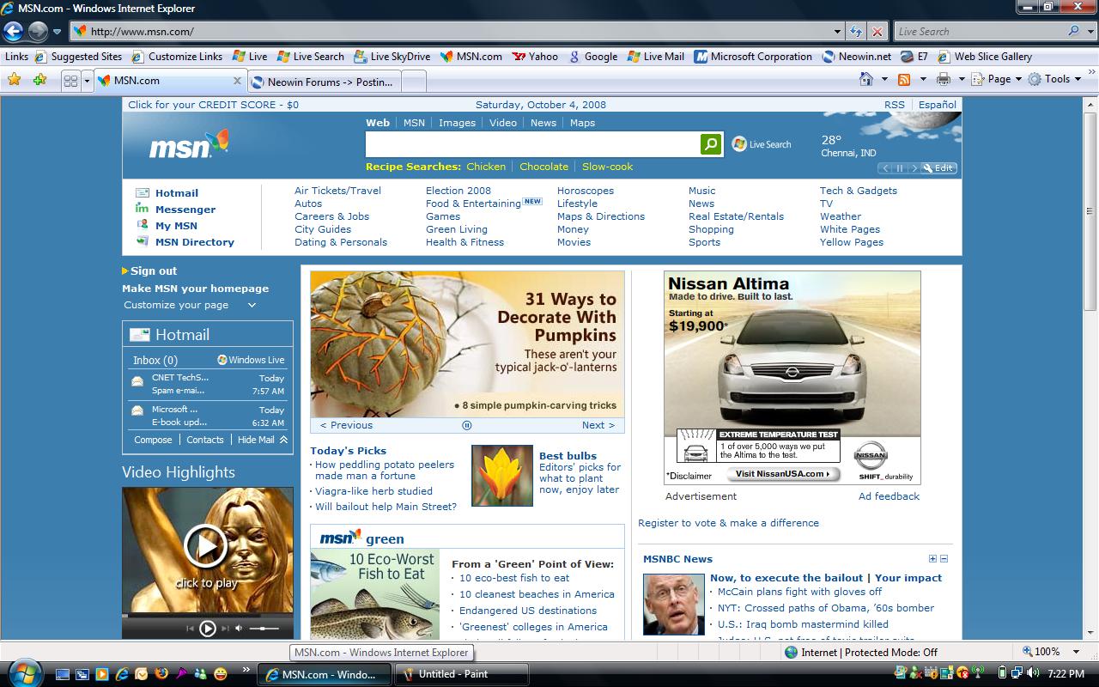Image resolution: width=1099 pixels, height=687 pixels.
Task: Mute the video player speaker icon
Action: pyautogui.click(x=239, y=629)
